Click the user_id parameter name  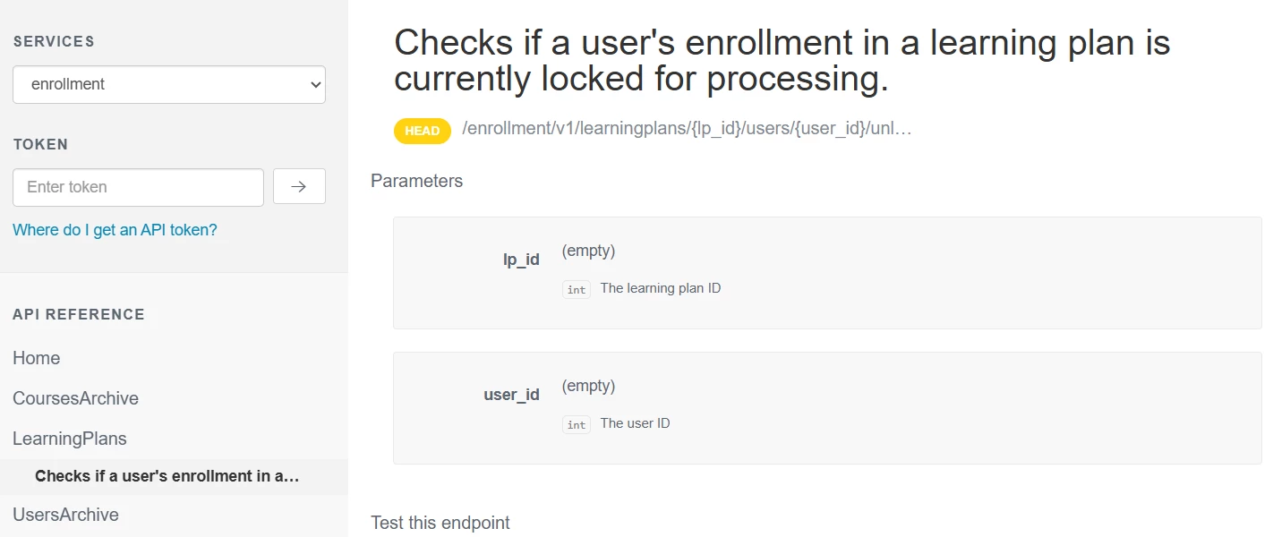tap(511, 395)
